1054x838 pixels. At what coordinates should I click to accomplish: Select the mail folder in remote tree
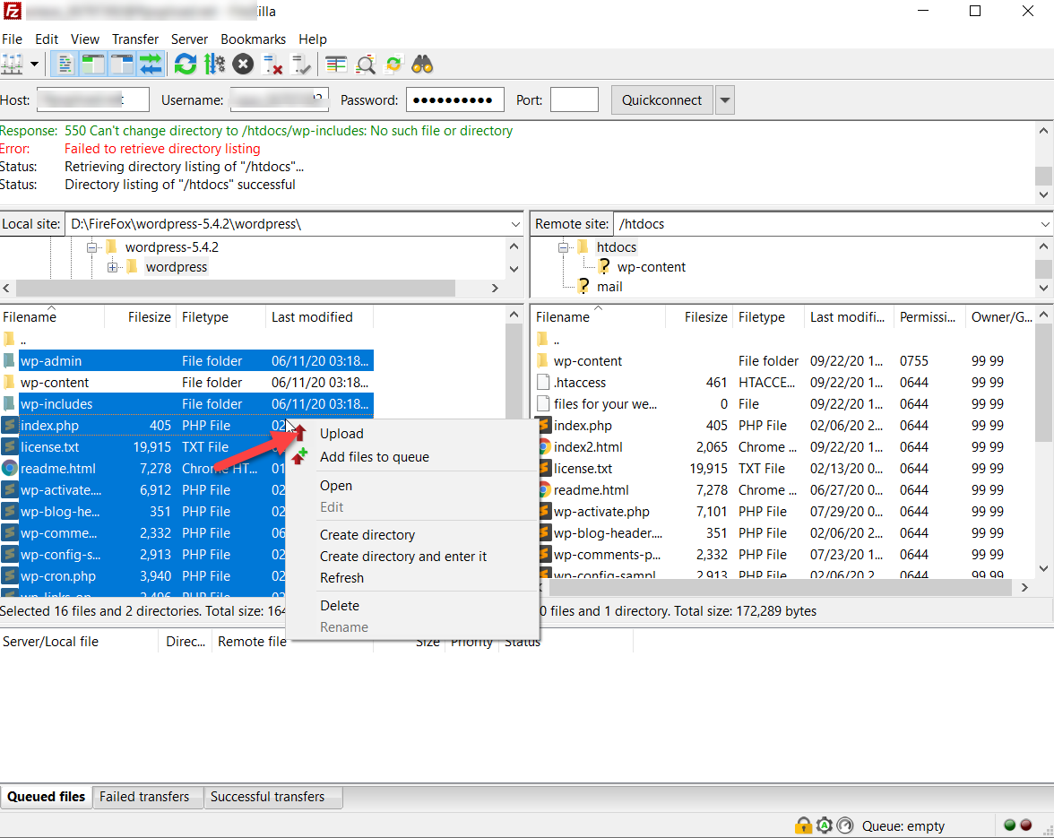tap(609, 287)
